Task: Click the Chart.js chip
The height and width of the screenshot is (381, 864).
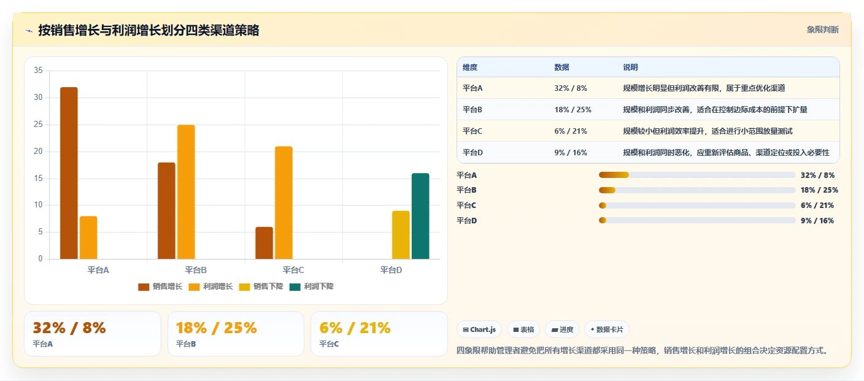Action: (x=479, y=329)
